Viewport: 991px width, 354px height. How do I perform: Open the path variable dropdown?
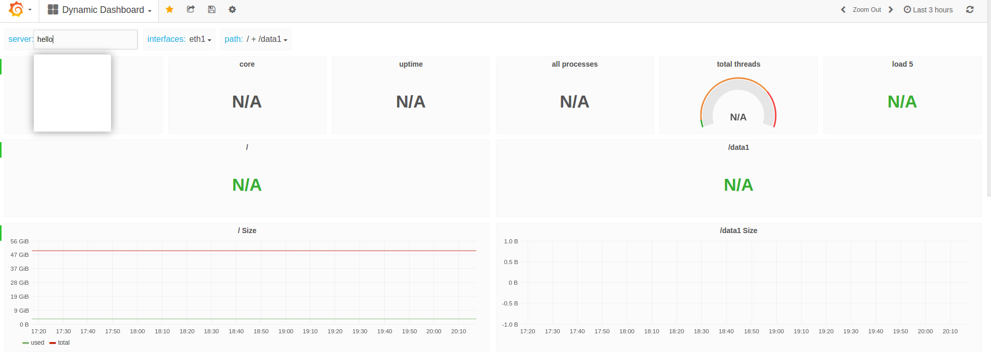(256, 39)
